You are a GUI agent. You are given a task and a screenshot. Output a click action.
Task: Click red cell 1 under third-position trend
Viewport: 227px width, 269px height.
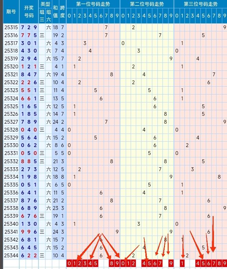tap(182, 264)
